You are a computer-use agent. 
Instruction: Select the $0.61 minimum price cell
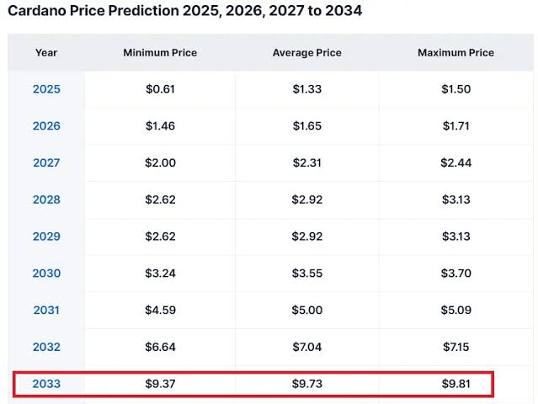coord(160,89)
